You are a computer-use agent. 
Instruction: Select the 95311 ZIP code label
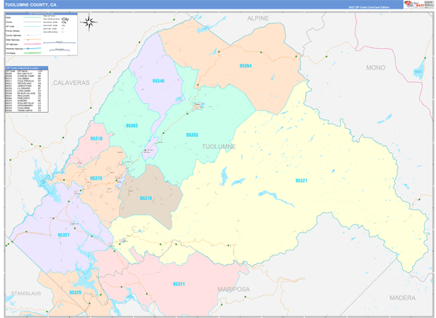click(x=179, y=284)
